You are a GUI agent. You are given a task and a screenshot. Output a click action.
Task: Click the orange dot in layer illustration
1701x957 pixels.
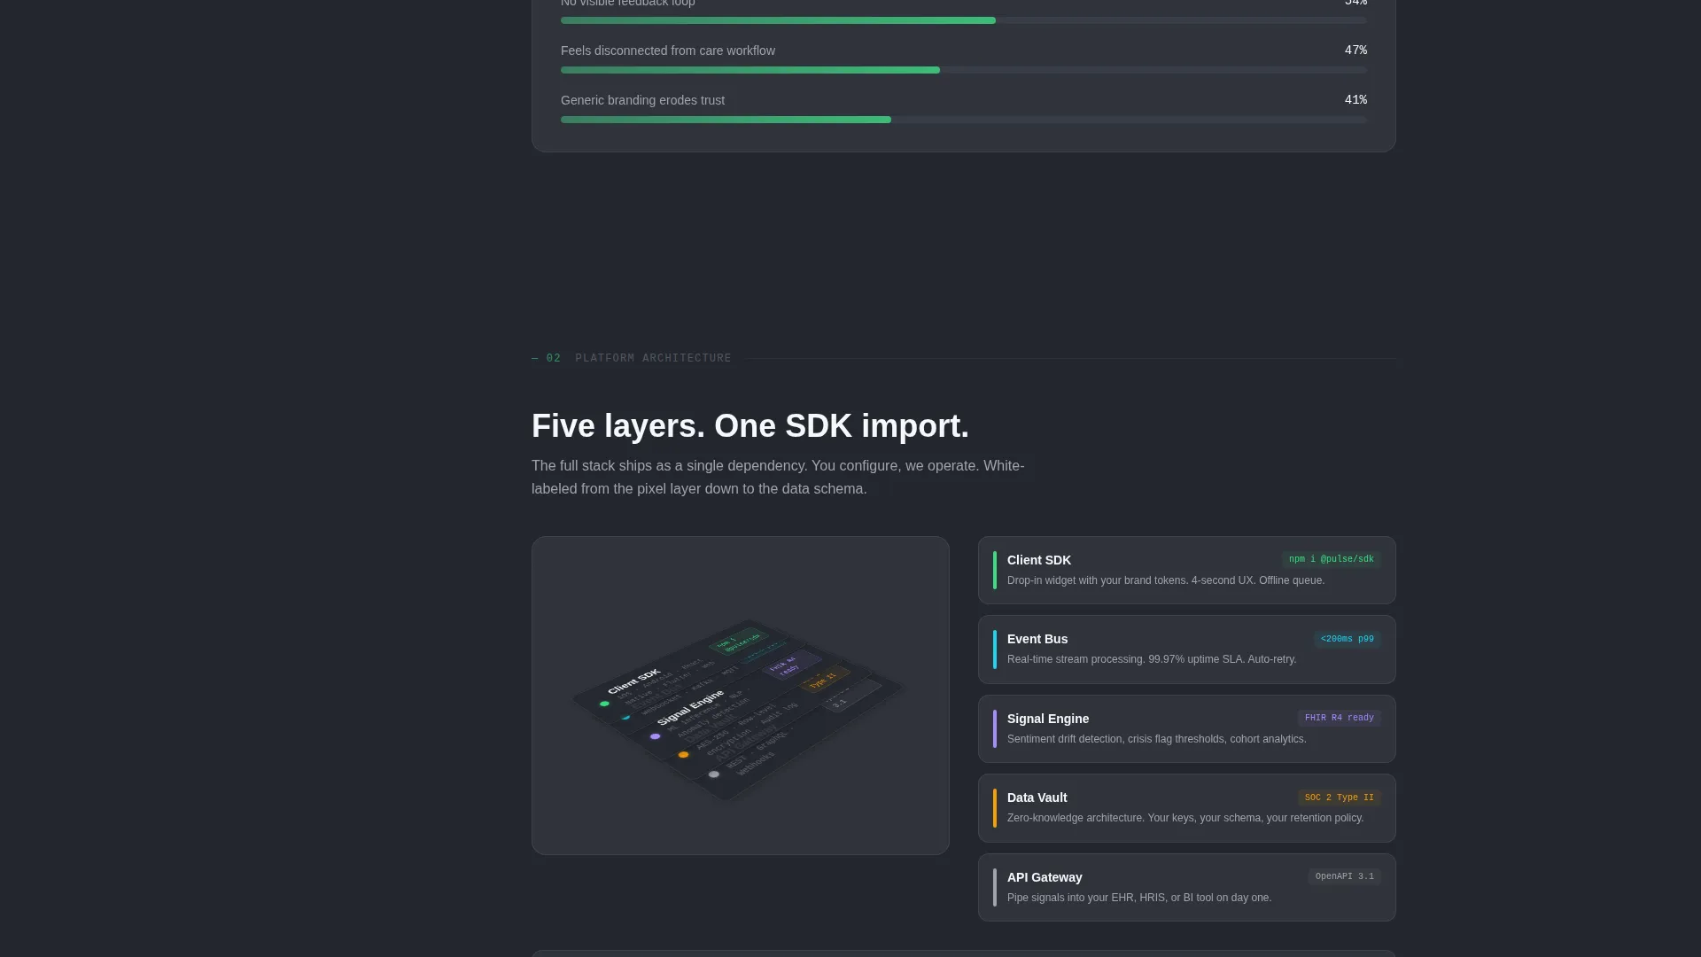coord(683,755)
